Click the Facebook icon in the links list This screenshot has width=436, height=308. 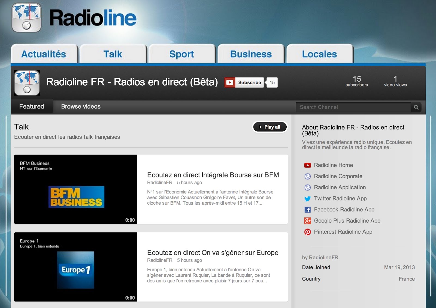[308, 210]
